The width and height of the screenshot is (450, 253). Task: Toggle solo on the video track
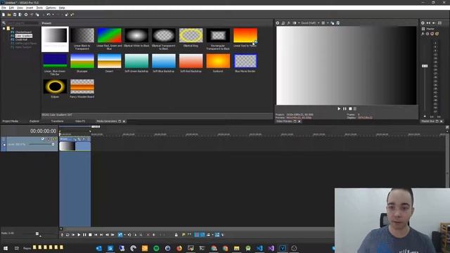click(54, 139)
